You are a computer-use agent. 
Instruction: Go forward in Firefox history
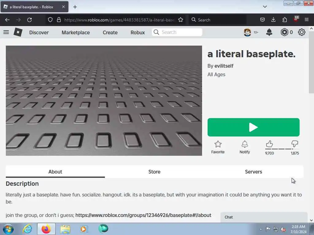[x=18, y=20]
